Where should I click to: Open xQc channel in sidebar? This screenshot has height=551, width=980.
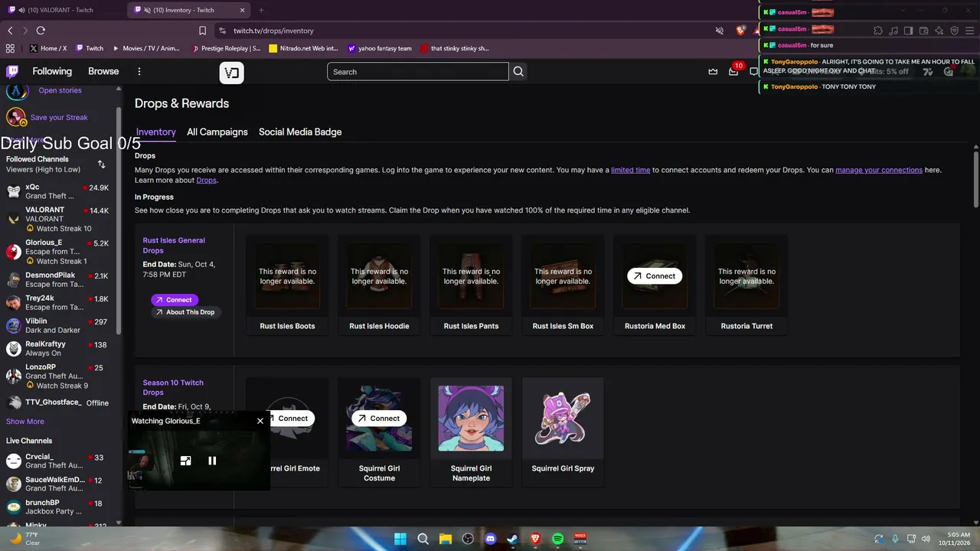(60, 191)
